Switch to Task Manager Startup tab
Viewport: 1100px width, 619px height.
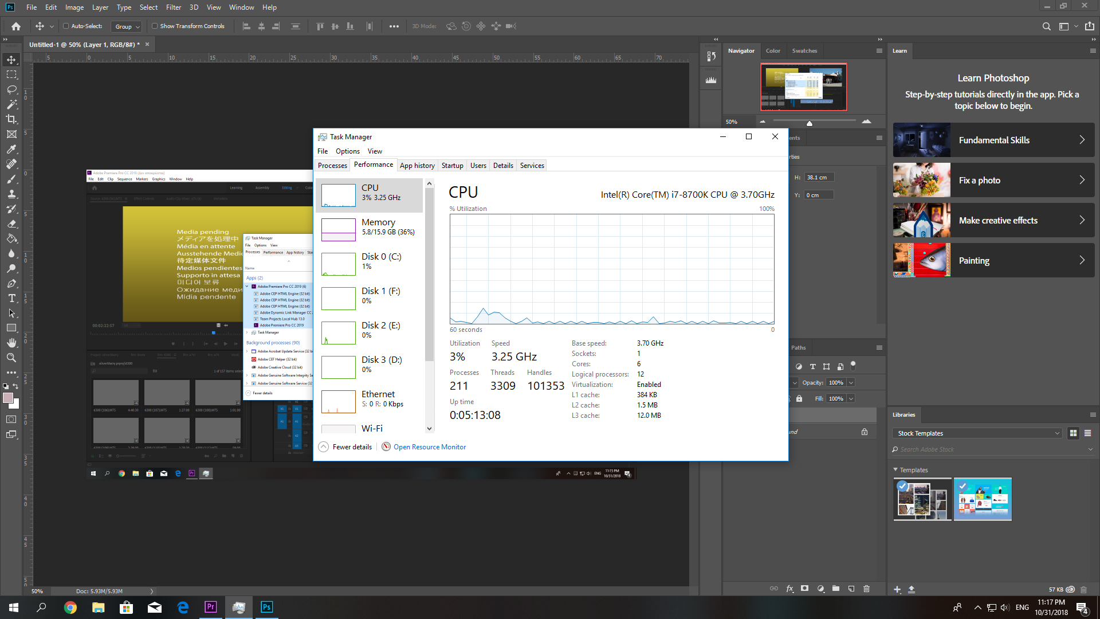452,166
